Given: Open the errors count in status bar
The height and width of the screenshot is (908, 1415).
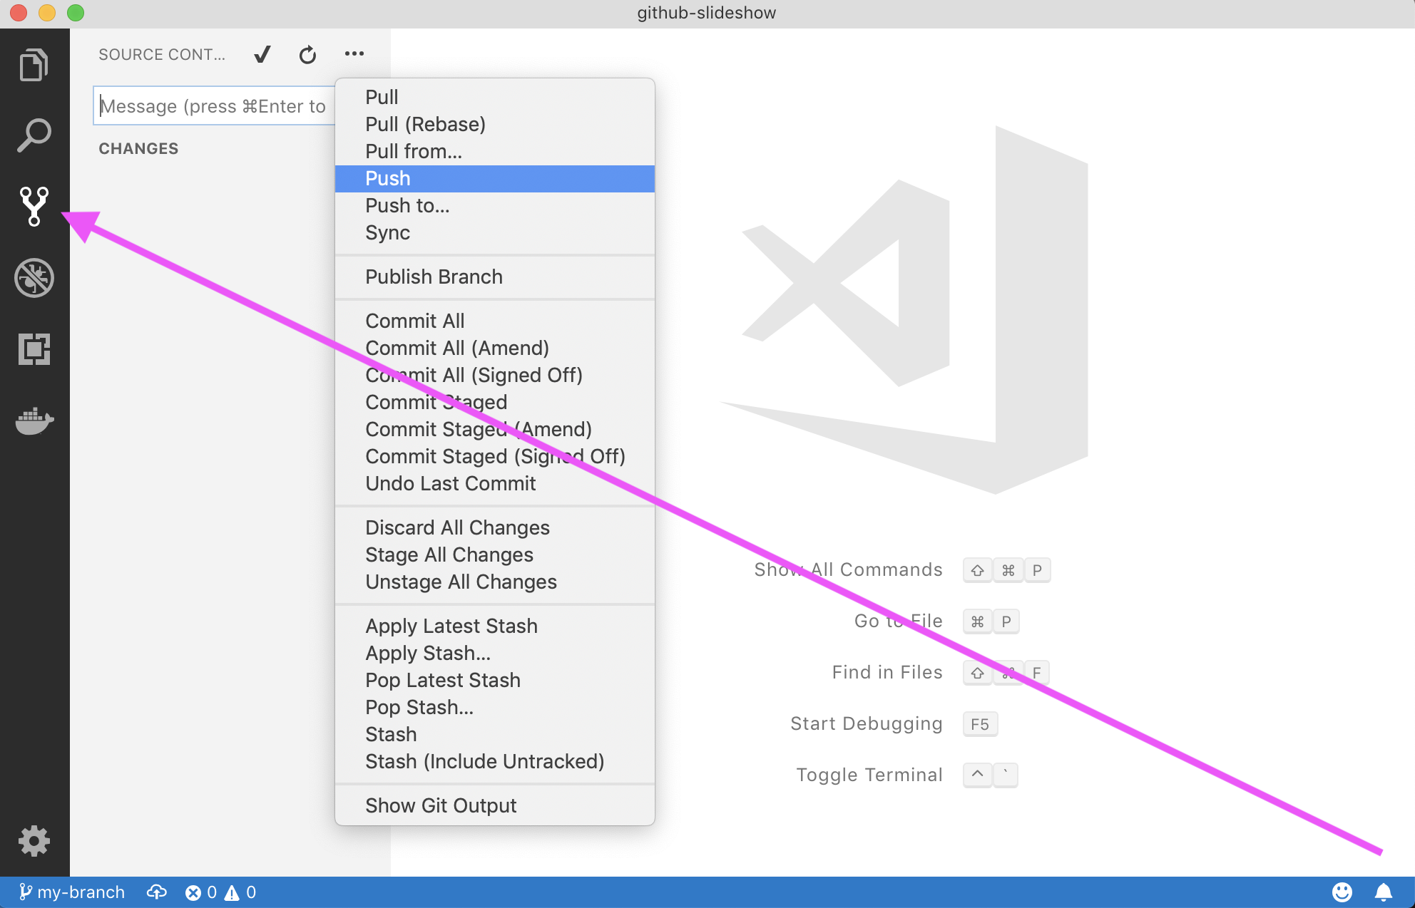Looking at the screenshot, I should coord(201,892).
